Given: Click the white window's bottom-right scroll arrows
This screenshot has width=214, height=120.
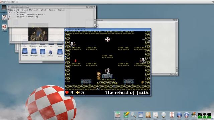Looking at the screenshot, I should click(173, 74).
